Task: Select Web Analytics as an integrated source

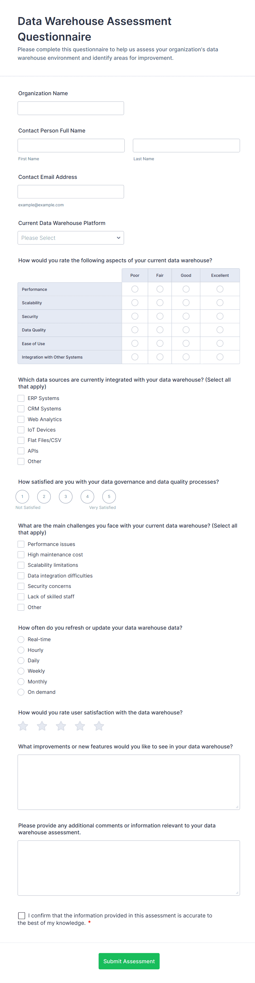Action: (x=21, y=419)
